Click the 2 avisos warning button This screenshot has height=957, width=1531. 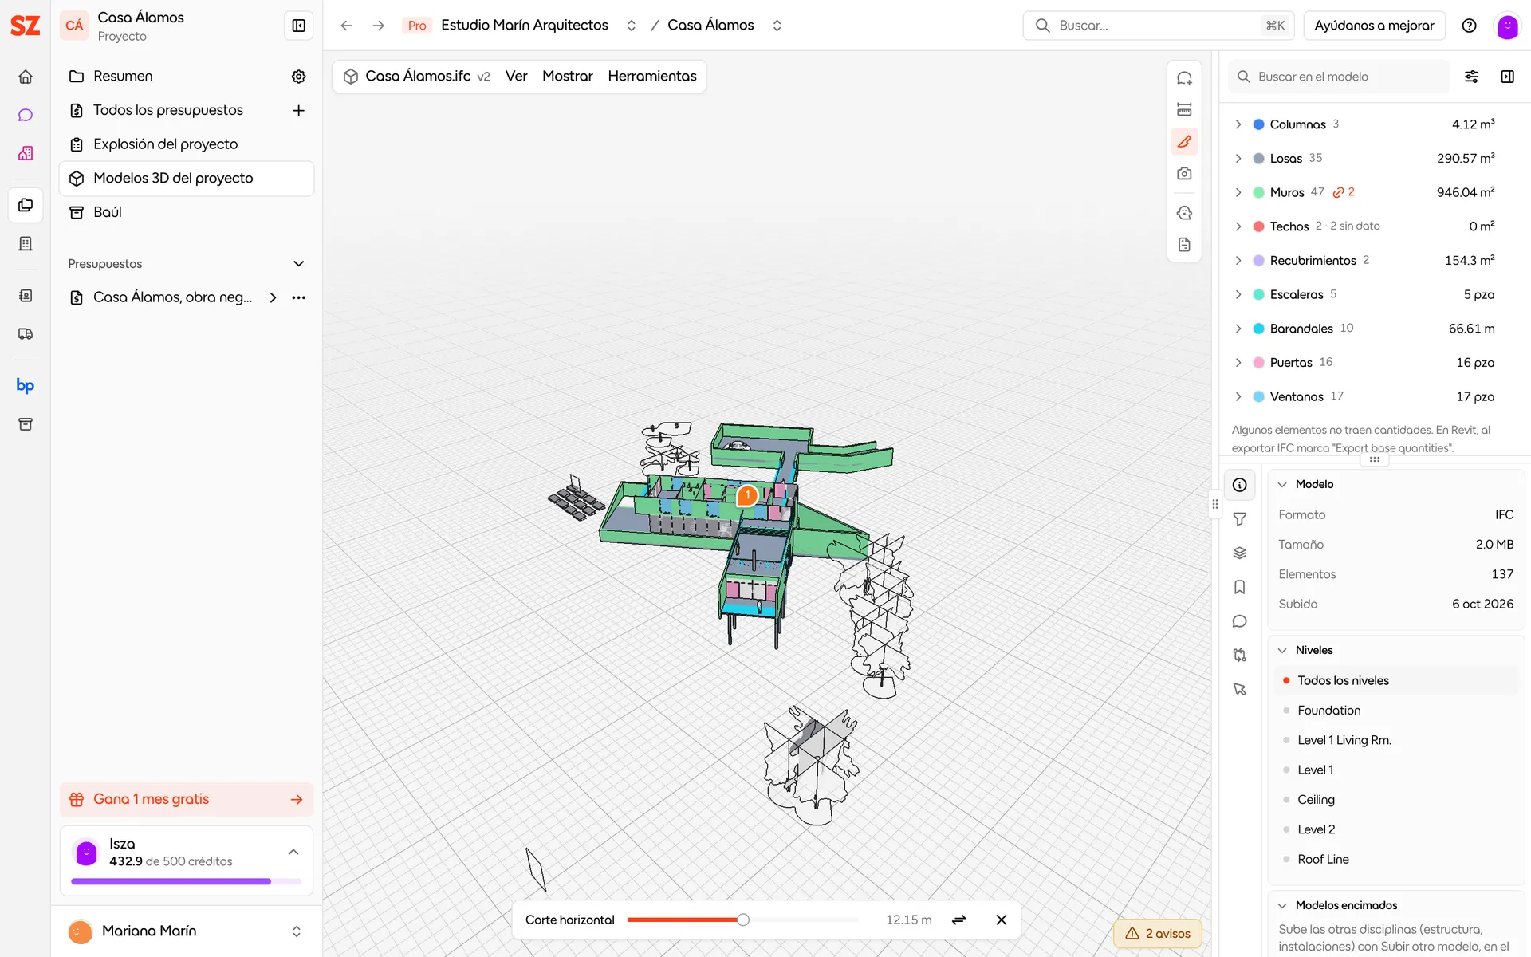coord(1158,934)
